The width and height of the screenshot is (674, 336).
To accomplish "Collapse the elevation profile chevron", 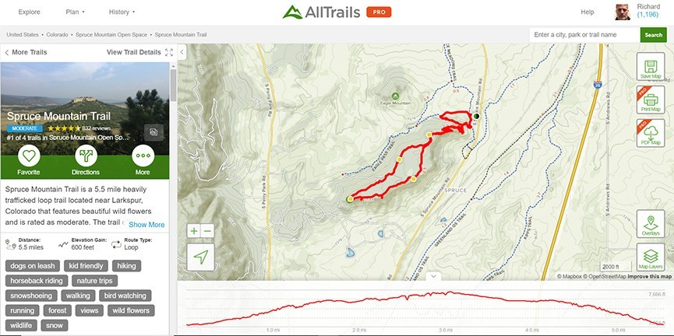I will (x=433, y=276).
